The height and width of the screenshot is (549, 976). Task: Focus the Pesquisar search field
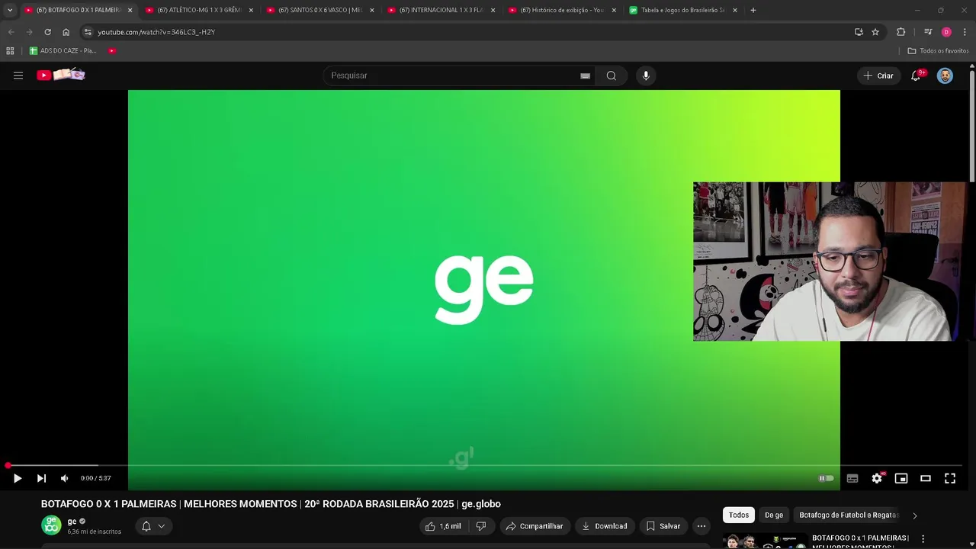tap(450, 75)
